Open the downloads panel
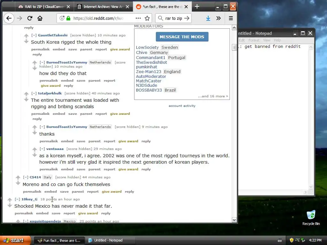The image size is (327, 245). click(208, 18)
